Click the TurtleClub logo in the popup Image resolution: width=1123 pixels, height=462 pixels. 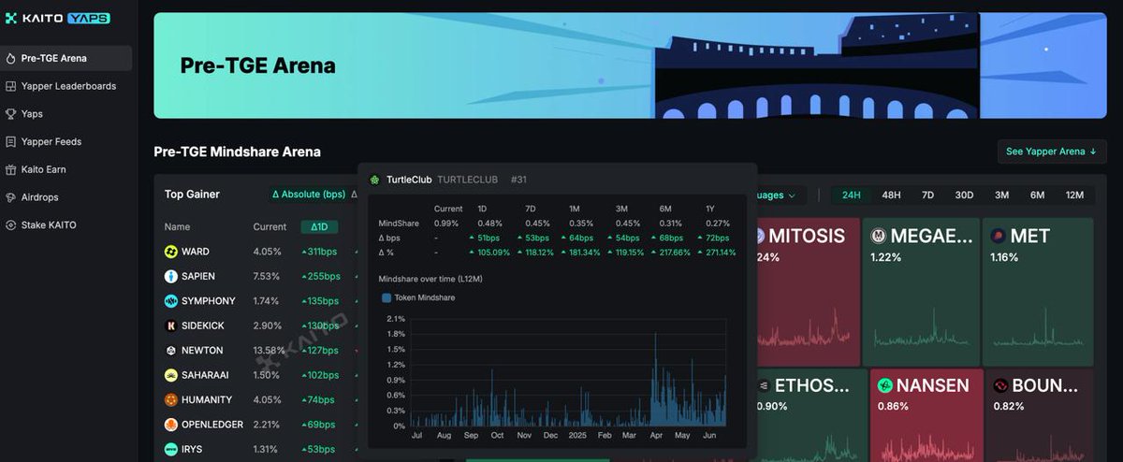coord(375,180)
